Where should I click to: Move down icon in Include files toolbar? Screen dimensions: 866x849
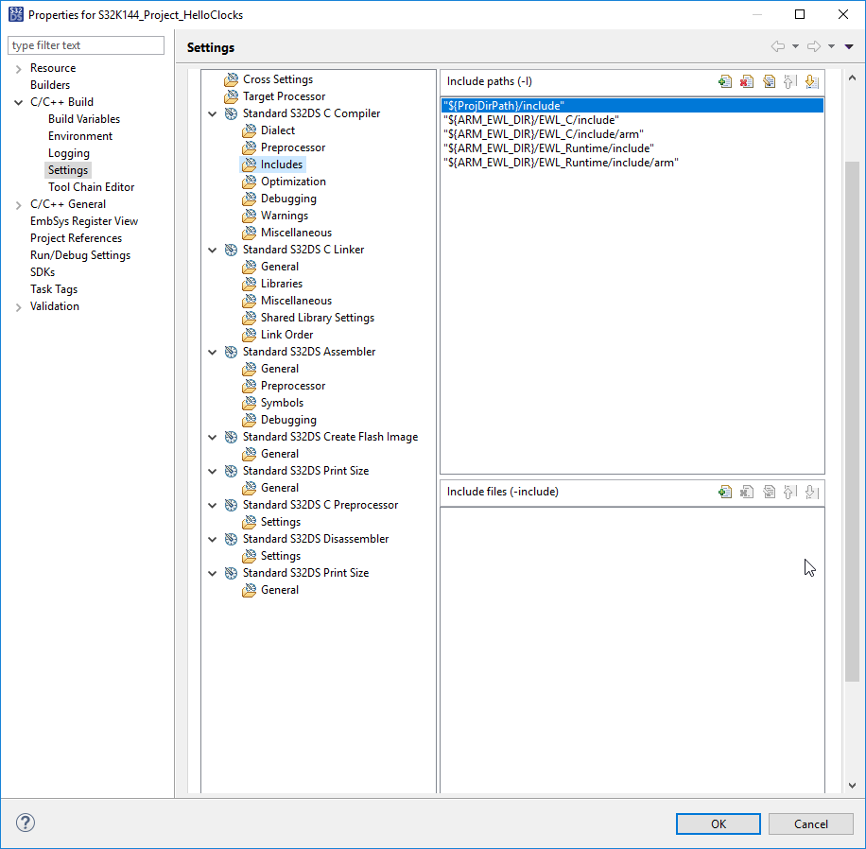pos(811,492)
